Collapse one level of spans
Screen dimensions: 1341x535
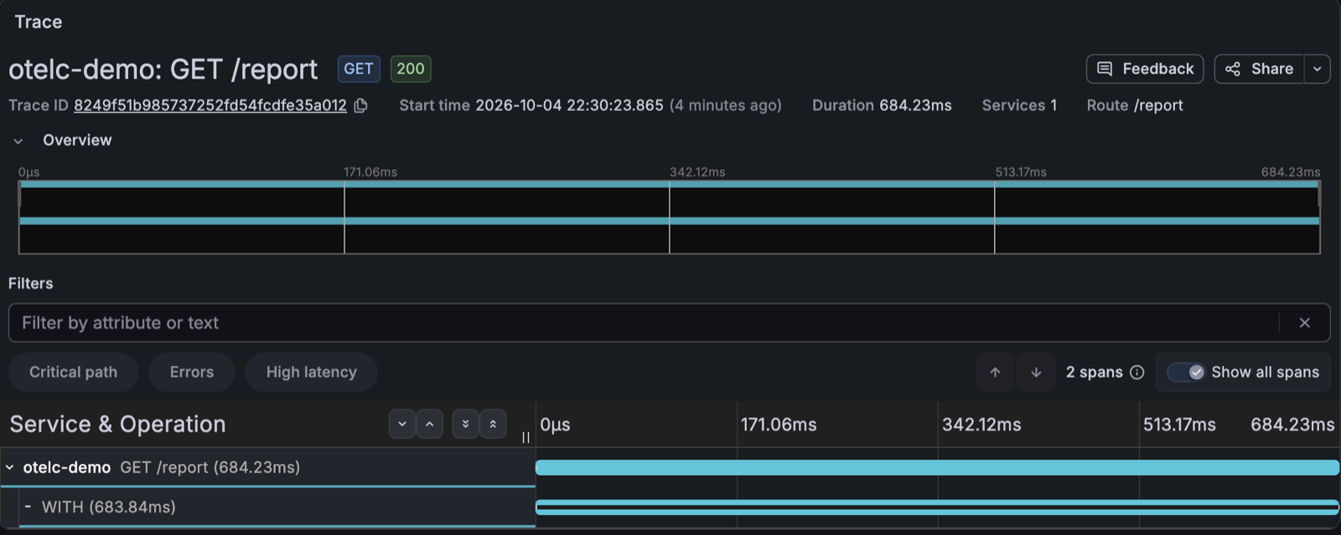pos(429,424)
